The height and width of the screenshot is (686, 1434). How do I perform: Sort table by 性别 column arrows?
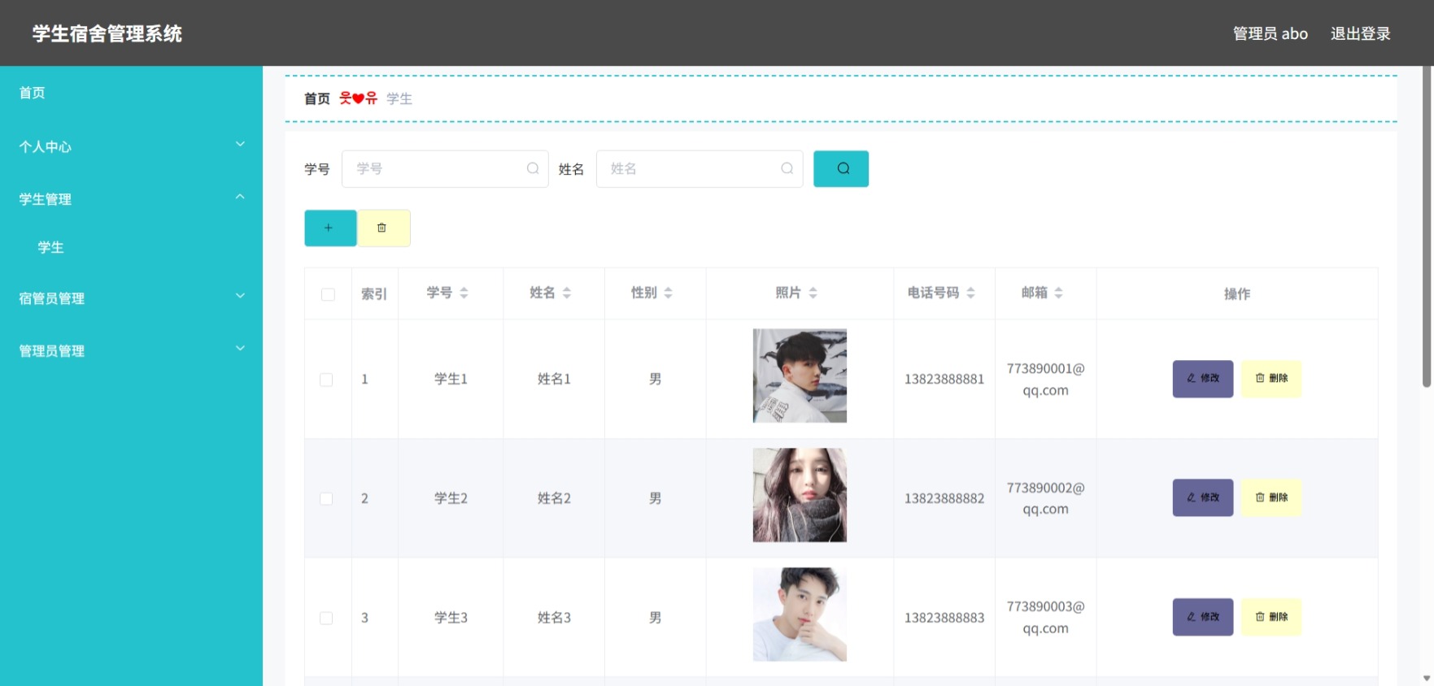[668, 293]
